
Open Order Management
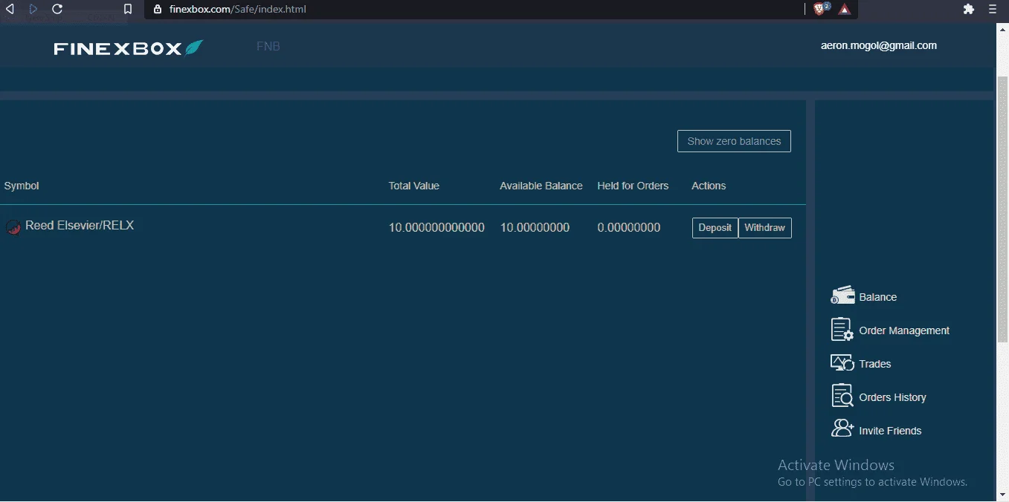coord(904,330)
